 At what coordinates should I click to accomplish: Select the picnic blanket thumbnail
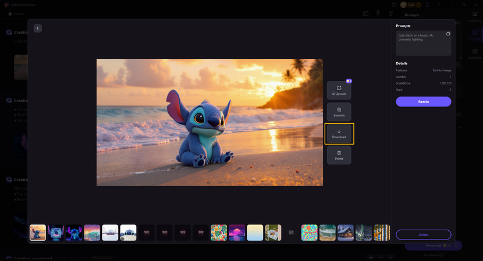274,233
